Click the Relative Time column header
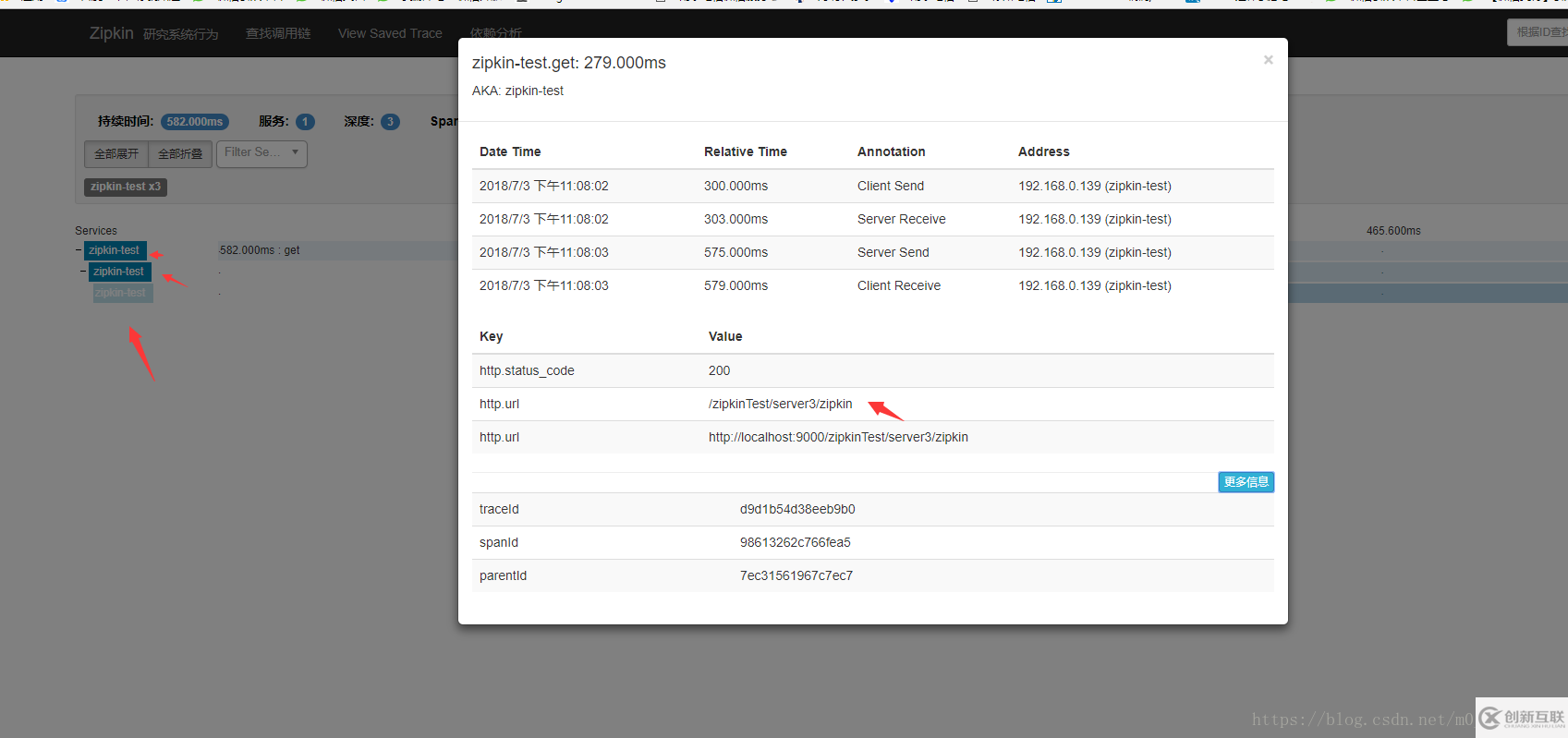Screen dimensions: 1568x738 pyautogui.click(x=746, y=151)
